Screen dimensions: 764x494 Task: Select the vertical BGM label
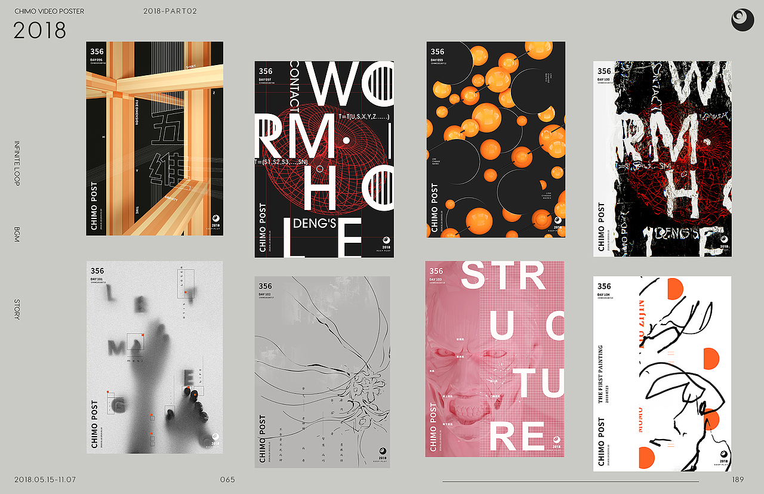click(17, 234)
